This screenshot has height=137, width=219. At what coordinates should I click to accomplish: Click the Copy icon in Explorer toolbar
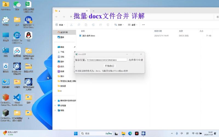[x=79, y=25]
